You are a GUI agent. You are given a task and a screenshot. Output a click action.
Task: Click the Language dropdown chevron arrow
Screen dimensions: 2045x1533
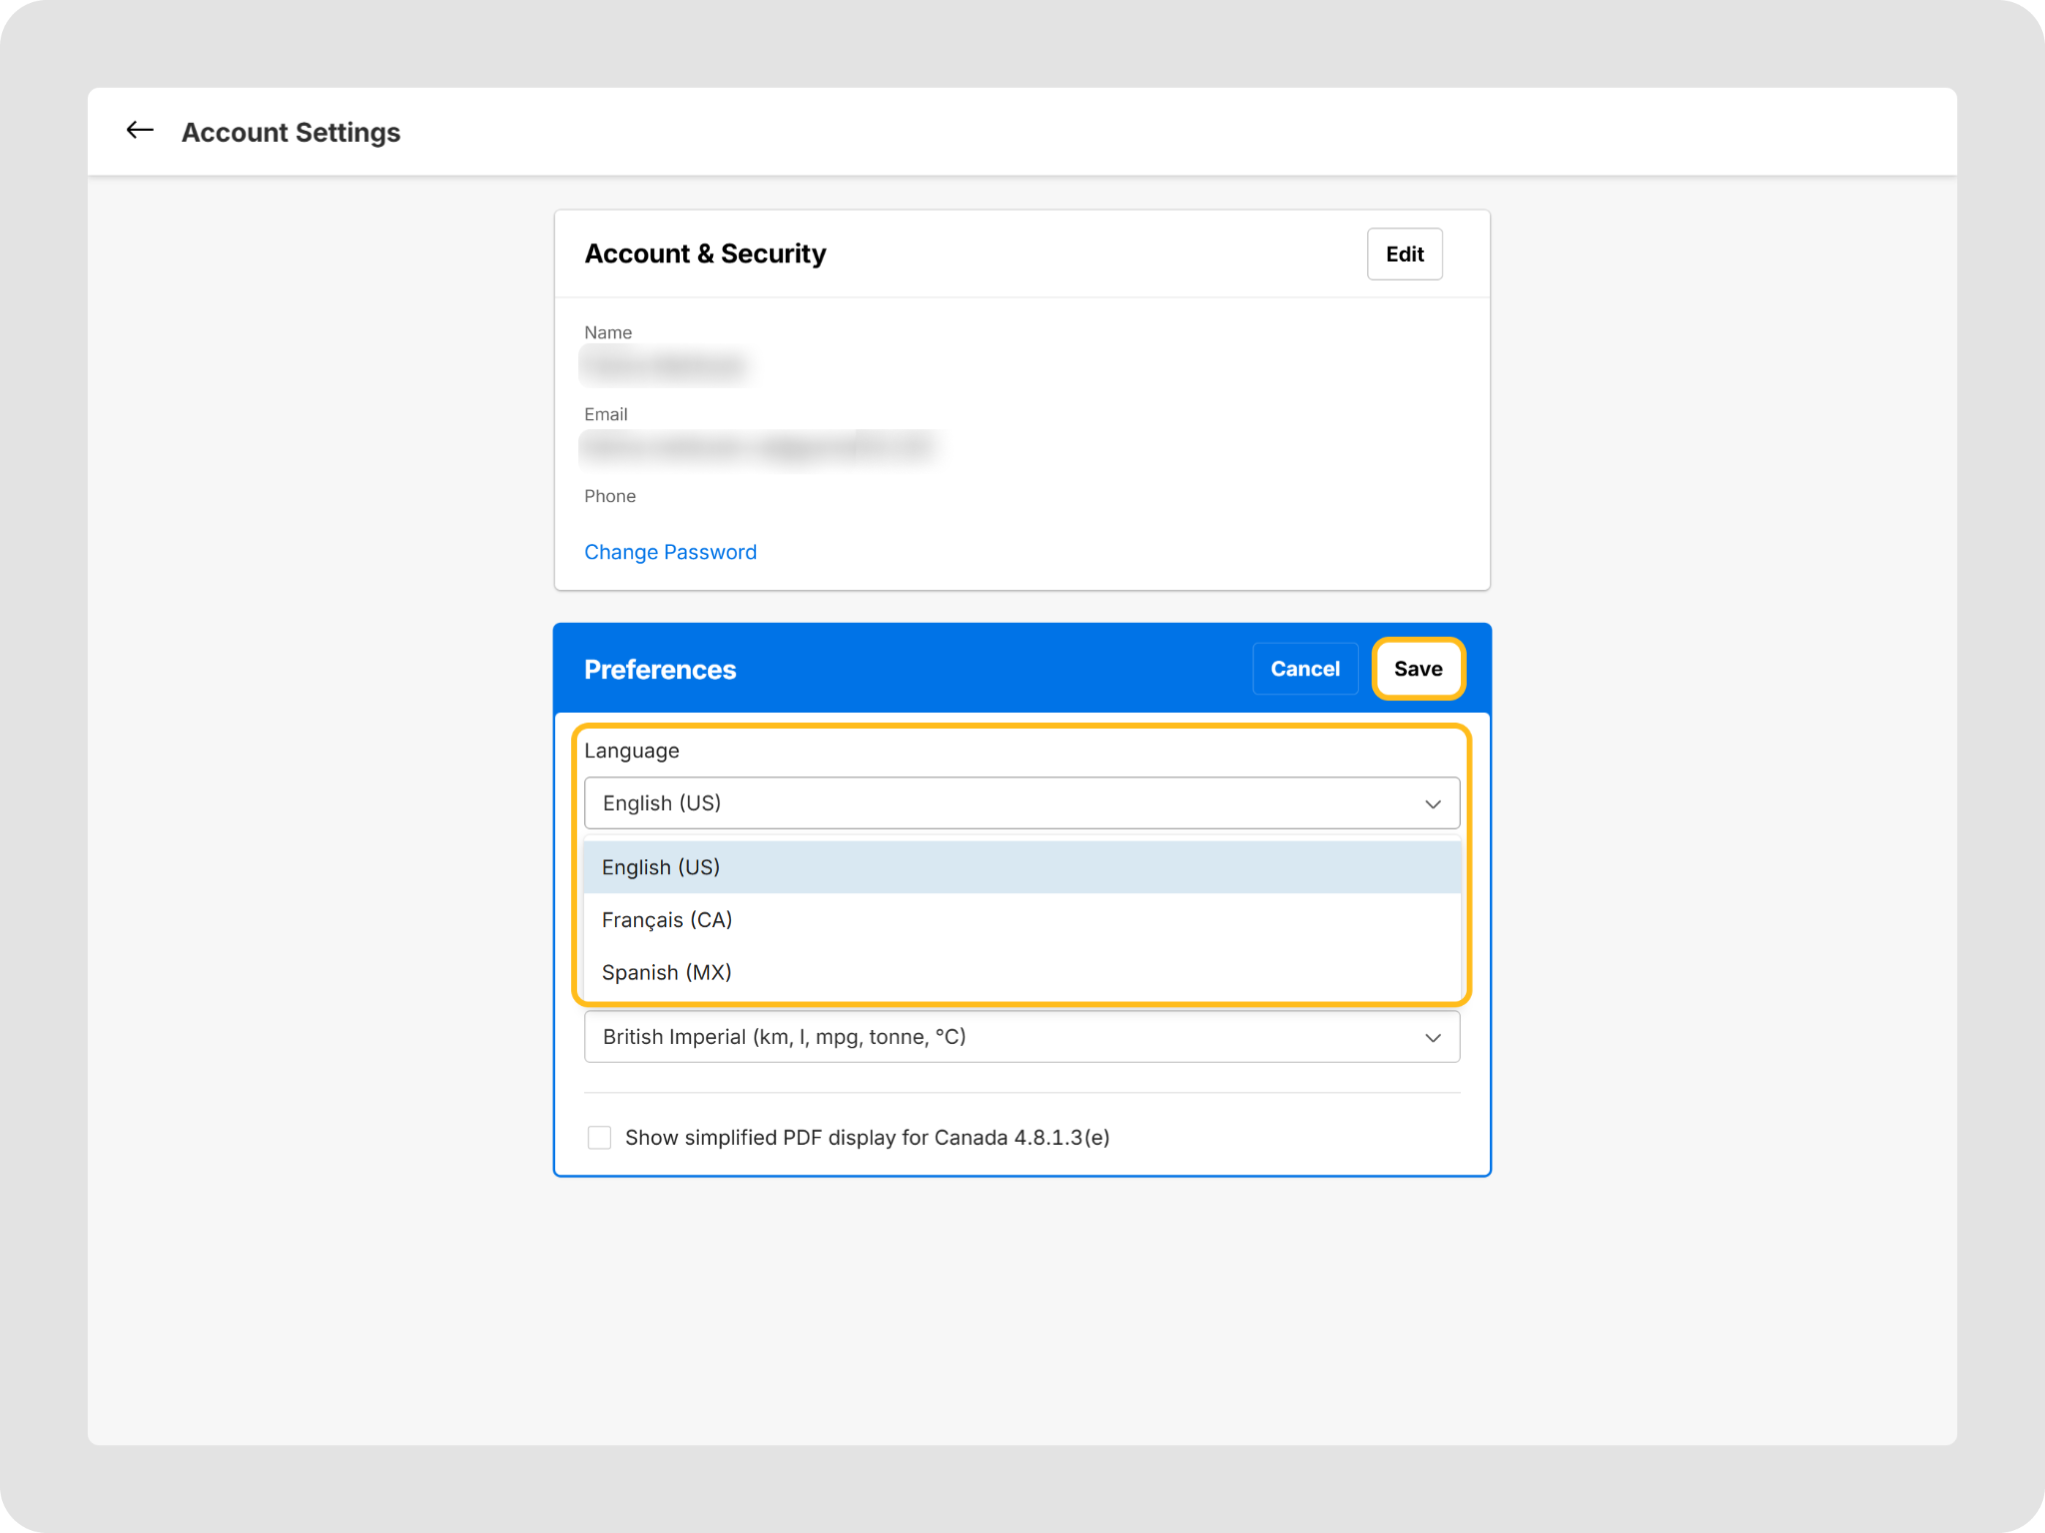[x=1432, y=803]
